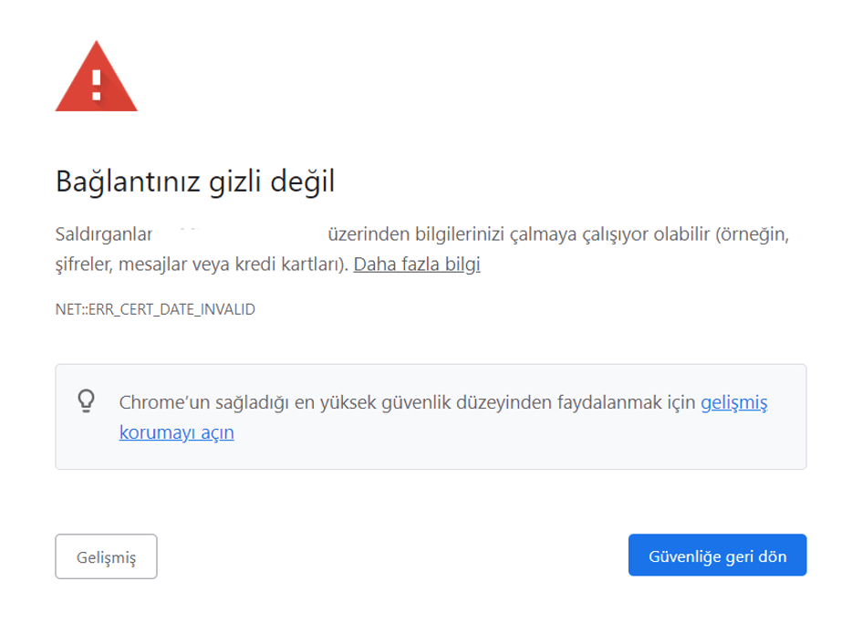Select the enhanced protection lightbulb symbol
The height and width of the screenshot is (623, 862).
(x=87, y=400)
